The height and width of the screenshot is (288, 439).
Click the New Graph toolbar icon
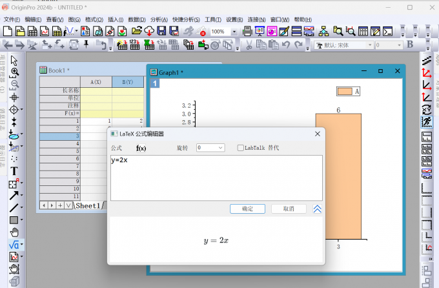tap(45, 31)
